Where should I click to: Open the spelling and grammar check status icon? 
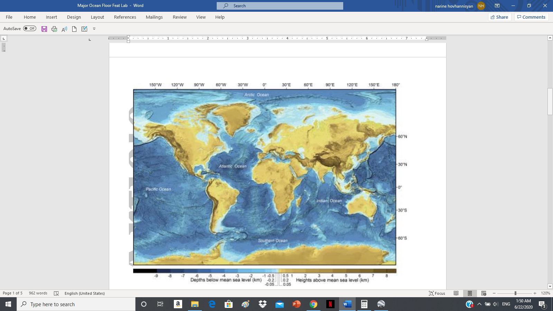click(x=56, y=293)
